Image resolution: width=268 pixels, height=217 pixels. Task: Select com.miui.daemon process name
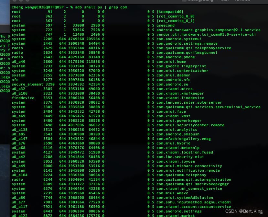tap(173, 75)
